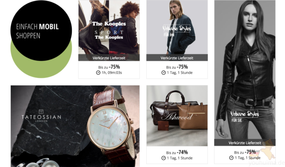This screenshot has width=285, height=167.
Task: Click Verkürzte Lieferzeit label on Für Ihn card
Action: click(177, 58)
